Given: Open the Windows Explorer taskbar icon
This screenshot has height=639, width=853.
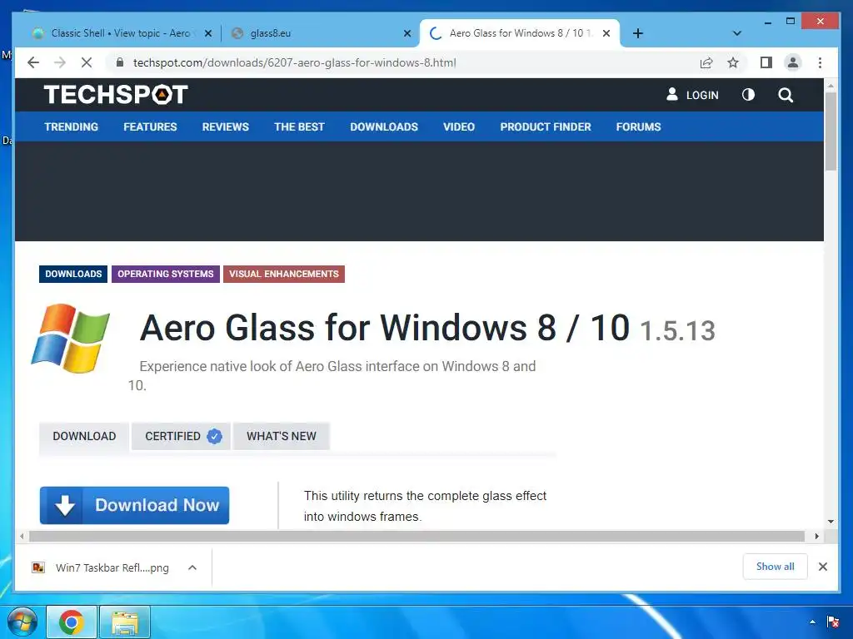Looking at the screenshot, I should pyautogui.click(x=125, y=622).
